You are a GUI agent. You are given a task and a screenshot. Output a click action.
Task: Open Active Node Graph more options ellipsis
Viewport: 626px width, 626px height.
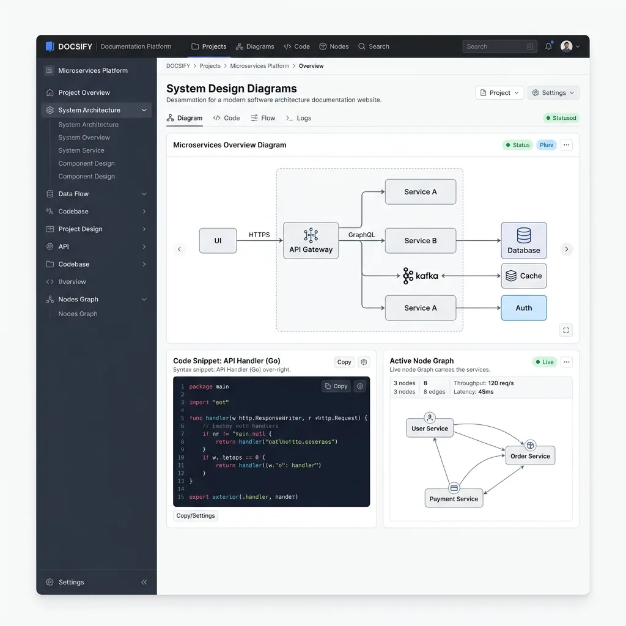[x=566, y=362]
